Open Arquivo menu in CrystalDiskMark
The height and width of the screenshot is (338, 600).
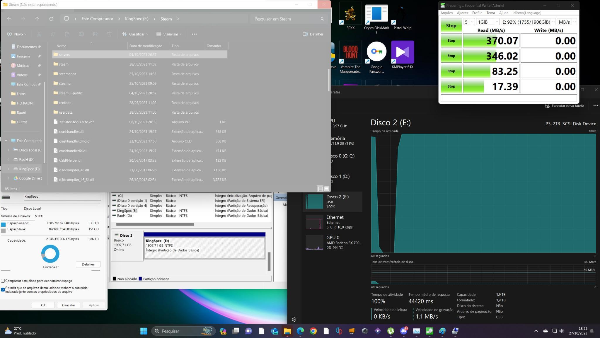(446, 13)
